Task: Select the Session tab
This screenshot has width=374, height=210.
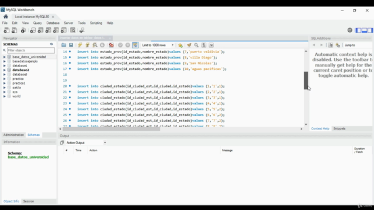Action: [29, 201]
